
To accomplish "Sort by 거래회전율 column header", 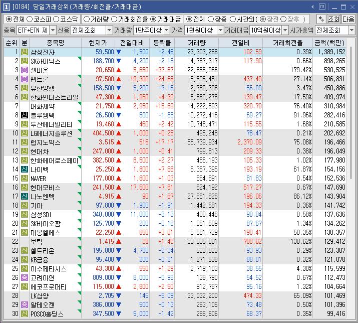I will click(x=288, y=43).
